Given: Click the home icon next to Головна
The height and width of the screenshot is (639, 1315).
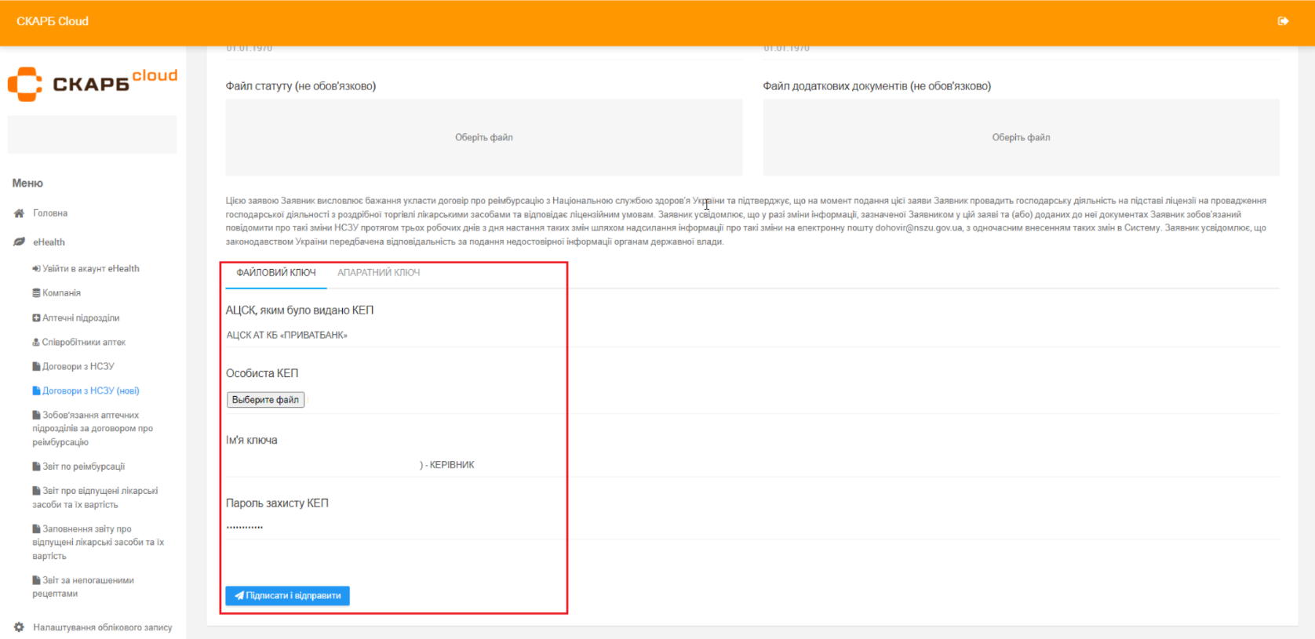Looking at the screenshot, I should pos(19,213).
